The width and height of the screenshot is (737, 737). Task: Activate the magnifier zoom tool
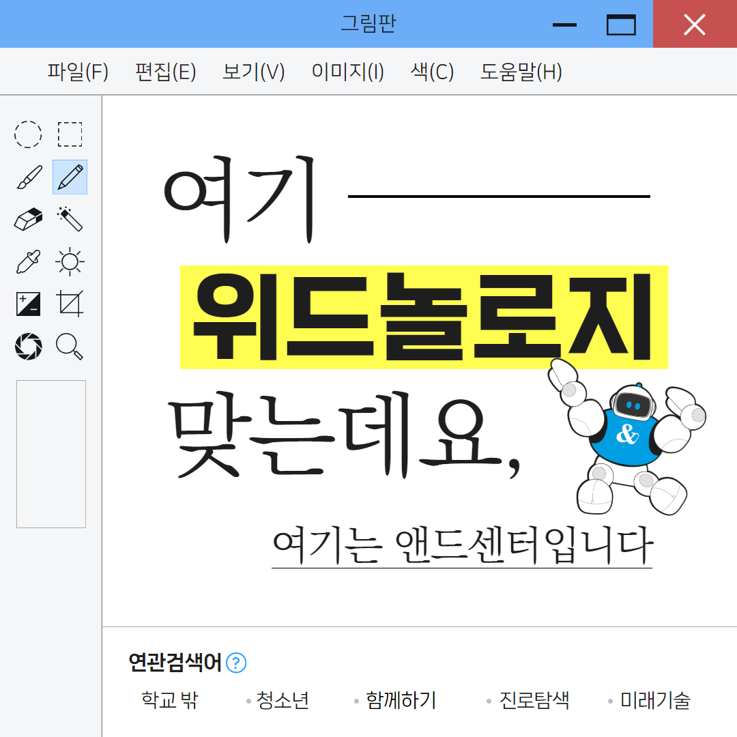[x=70, y=347]
